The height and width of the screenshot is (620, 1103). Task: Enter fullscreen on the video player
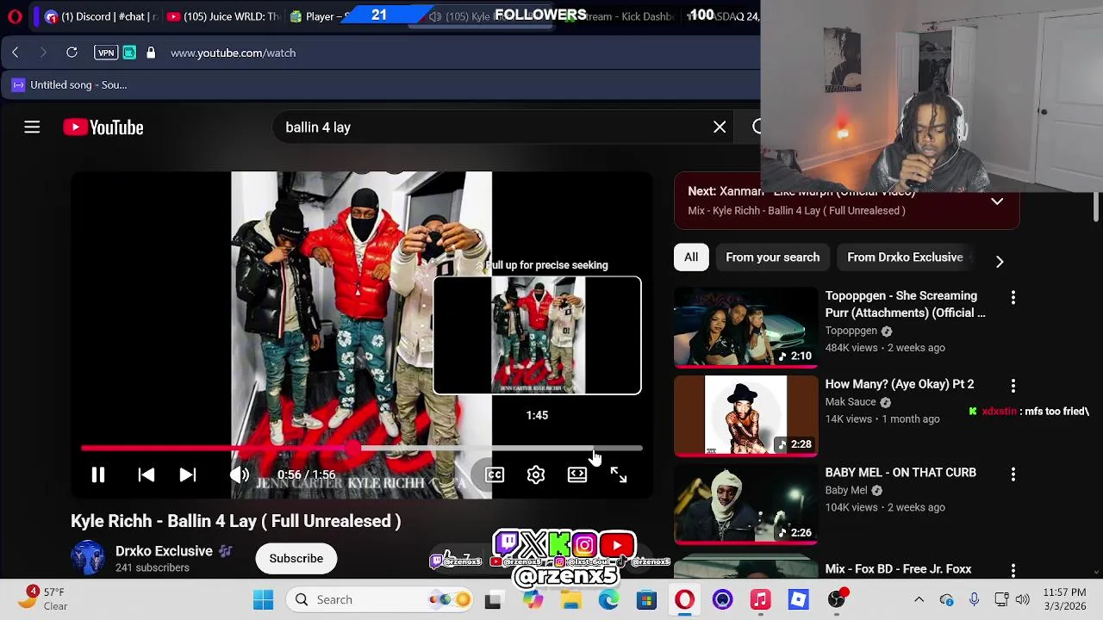point(619,474)
